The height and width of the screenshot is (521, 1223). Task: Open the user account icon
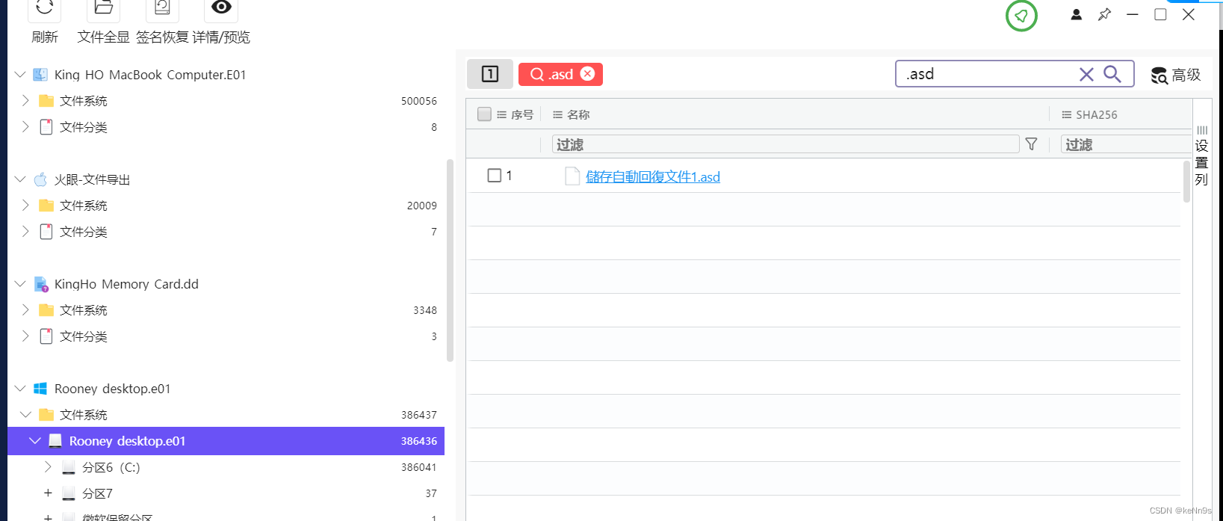[x=1076, y=14]
